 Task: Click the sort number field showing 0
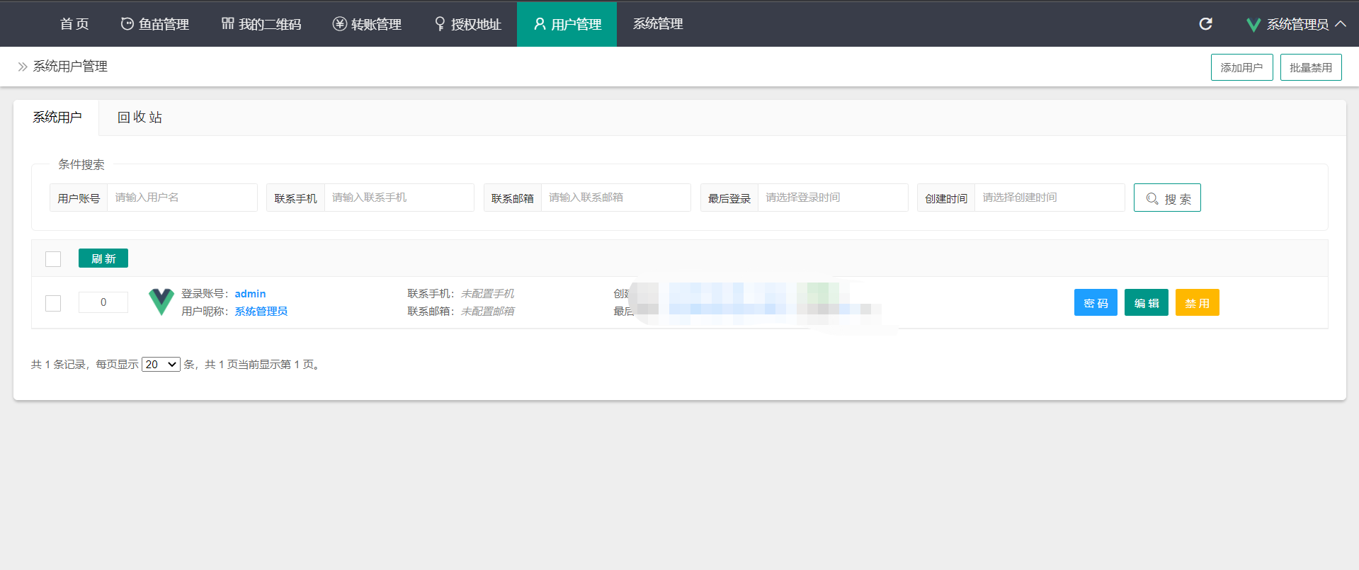(x=103, y=302)
